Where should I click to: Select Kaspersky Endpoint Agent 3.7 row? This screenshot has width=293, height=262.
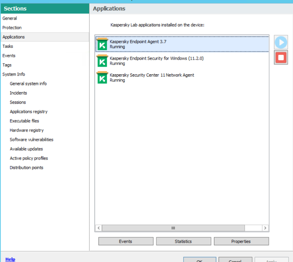182,44
